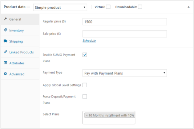
Task: Collapse the Product data panel arrow
Action: [188, 7]
